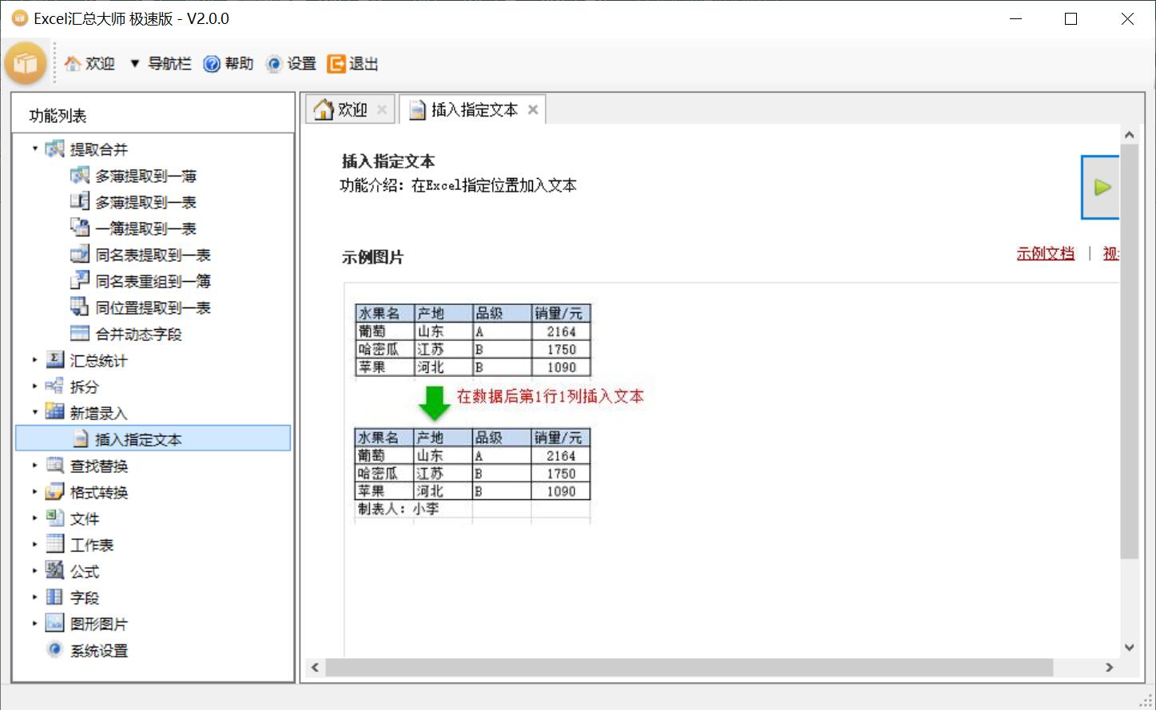The width and height of the screenshot is (1156, 710).
Task: Collapse the 新增录入 tree node
Action: 35,412
